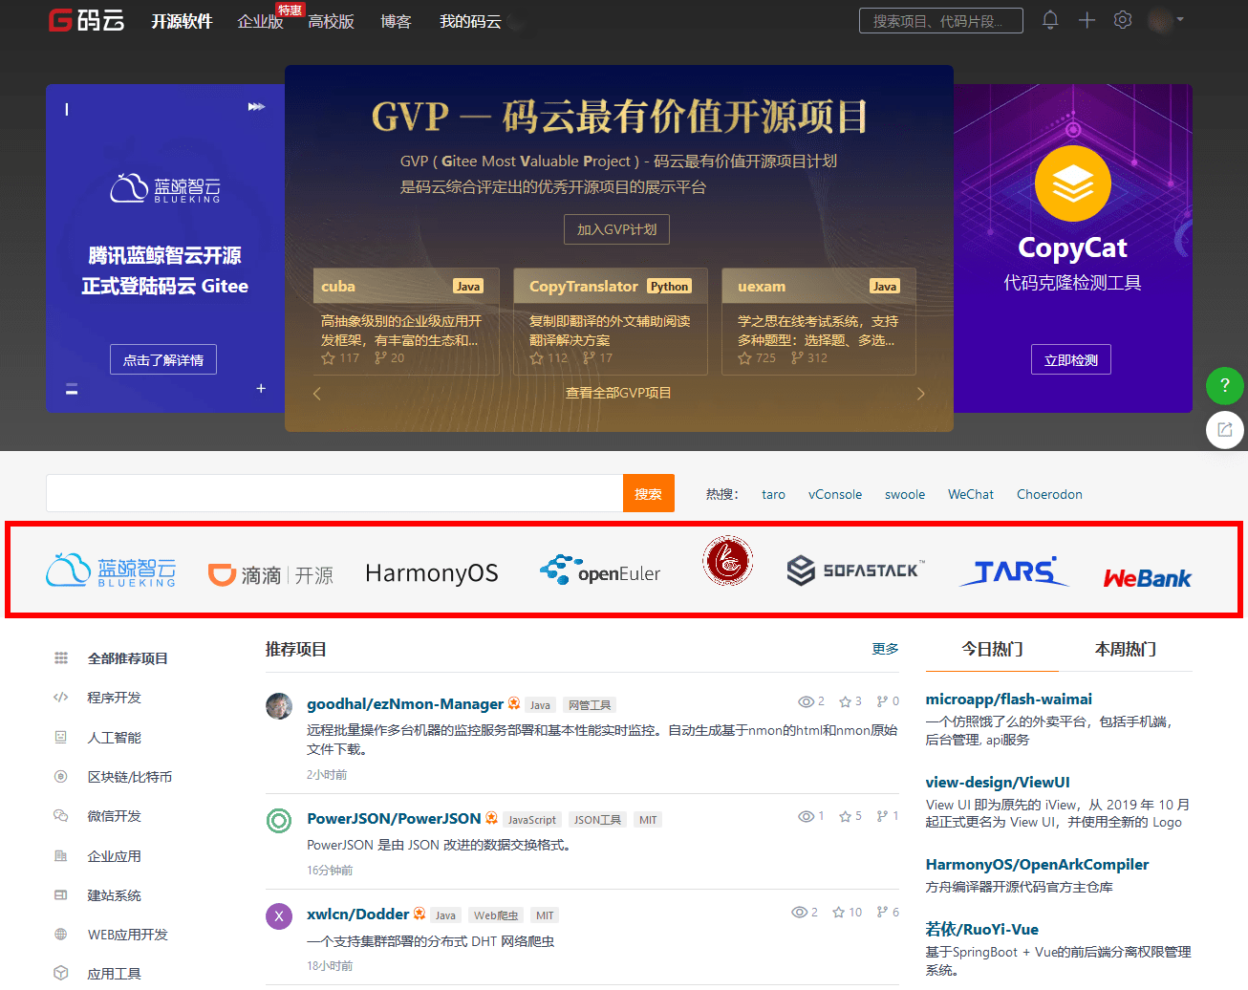Open PowerJSON/PowerJSON project
The height and width of the screenshot is (990, 1248).
pos(394,819)
